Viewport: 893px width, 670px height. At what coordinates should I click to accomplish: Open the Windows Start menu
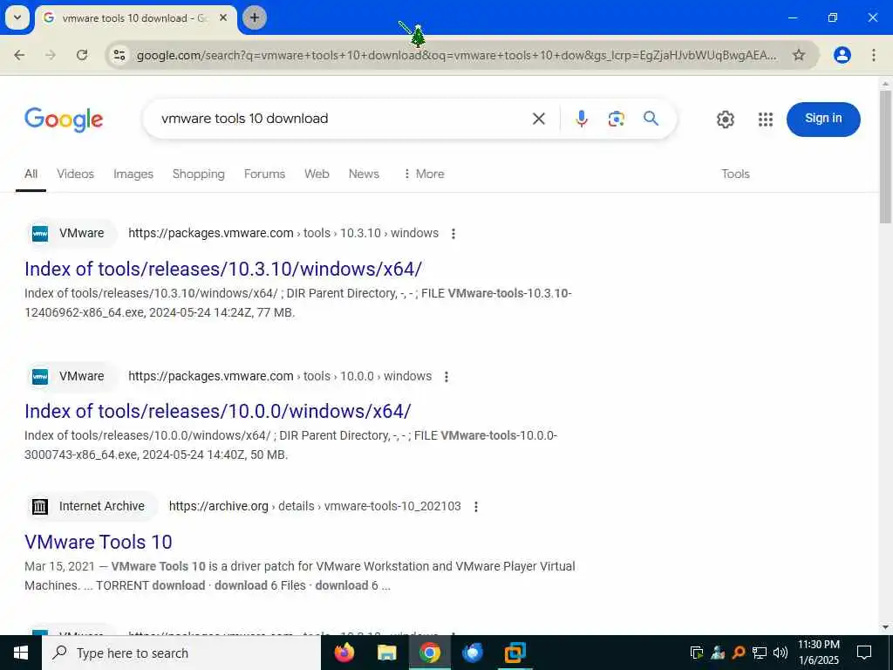21,653
